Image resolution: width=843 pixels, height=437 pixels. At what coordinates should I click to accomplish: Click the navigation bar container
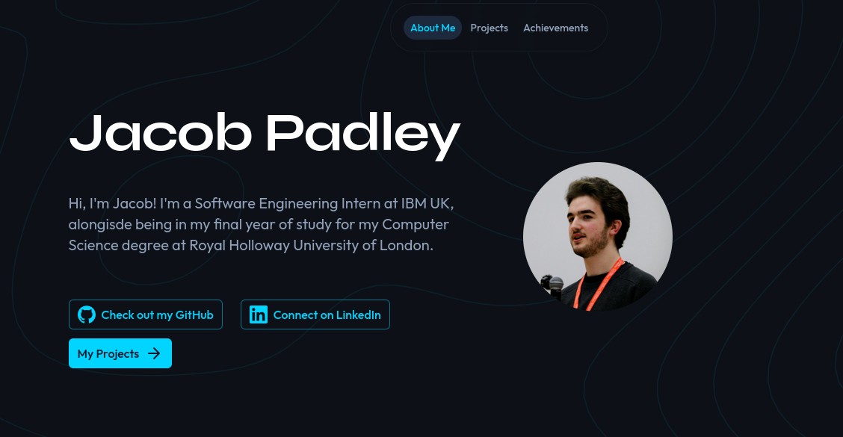tap(498, 28)
